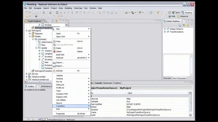Open the Modeling menu
The height and width of the screenshot is (122, 218).
pyautogui.click(x=68, y=8)
